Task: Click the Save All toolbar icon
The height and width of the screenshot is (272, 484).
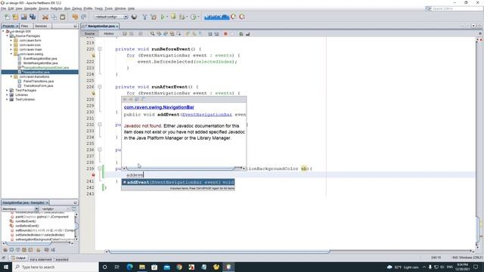Action: (x=33, y=17)
